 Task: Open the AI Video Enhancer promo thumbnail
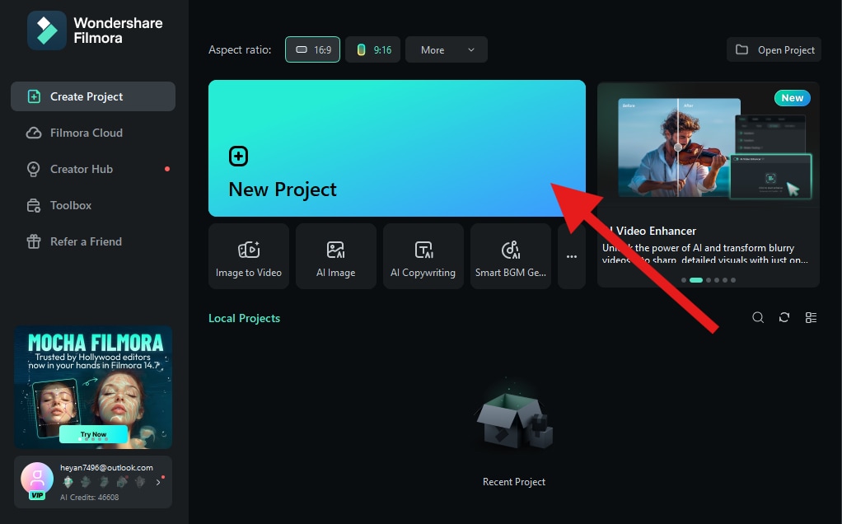pyautogui.click(x=709, y=144)
